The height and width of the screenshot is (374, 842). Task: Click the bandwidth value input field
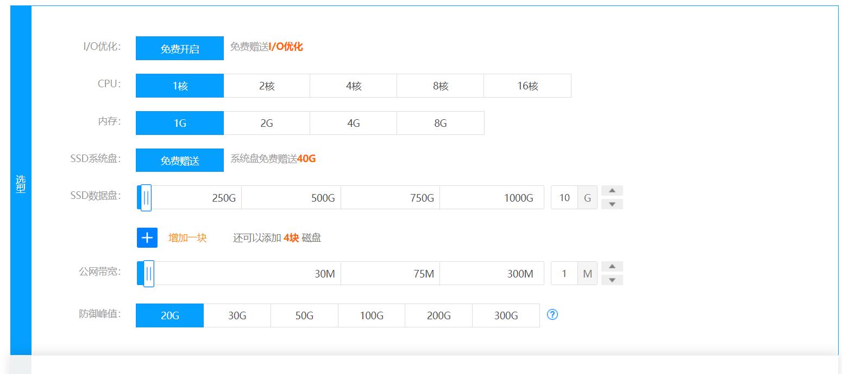[563, 273]
